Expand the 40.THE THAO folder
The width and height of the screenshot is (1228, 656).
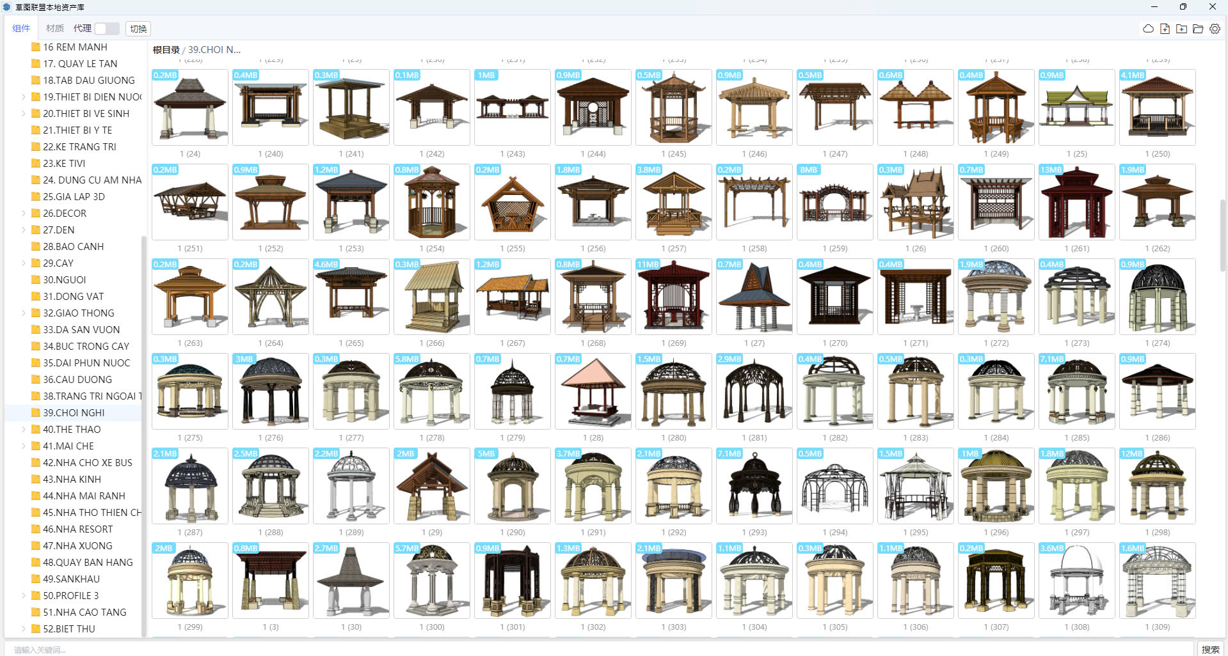click(x=24, y=430)
